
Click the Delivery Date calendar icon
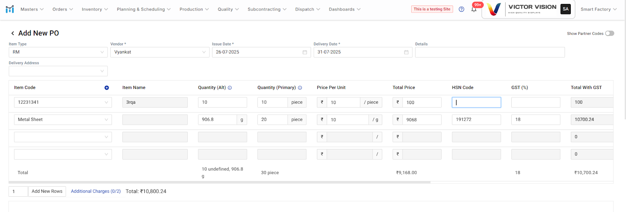click(406, 52)
